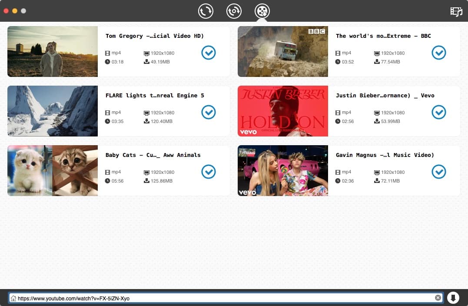Click title 'Gavin Magnus –…l Music Video)'
The width and height of the screenshot is (468, 306).
click(x=385, y=155)
